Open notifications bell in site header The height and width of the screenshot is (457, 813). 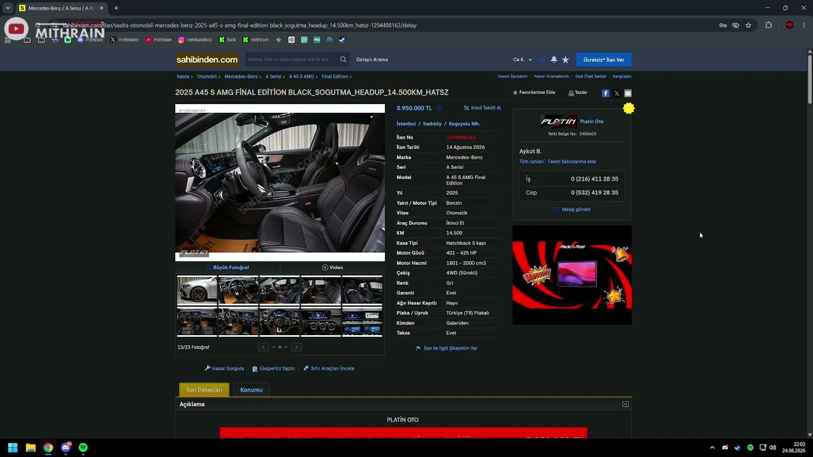[x=554, y=60]
